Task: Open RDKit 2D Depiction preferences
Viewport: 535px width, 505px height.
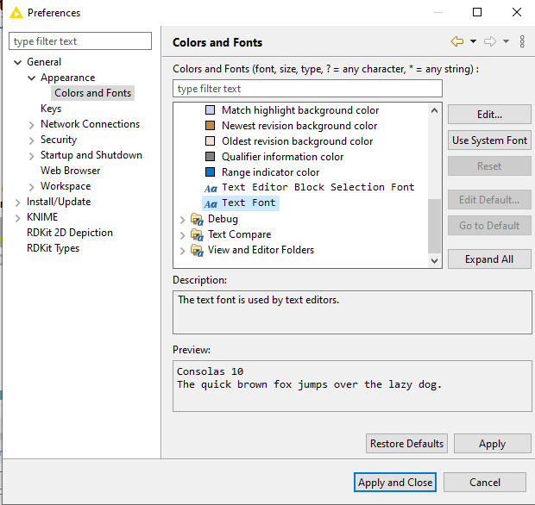Action: point(70,233)
